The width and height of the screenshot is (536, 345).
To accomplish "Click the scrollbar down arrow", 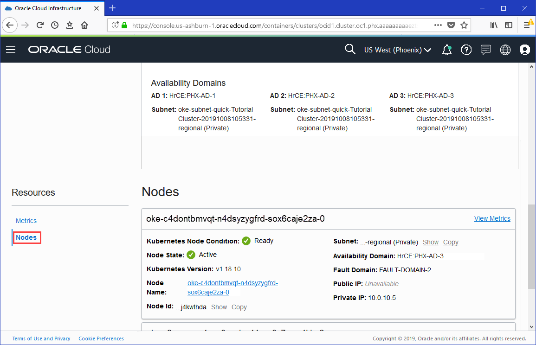I will coord(531,327).
